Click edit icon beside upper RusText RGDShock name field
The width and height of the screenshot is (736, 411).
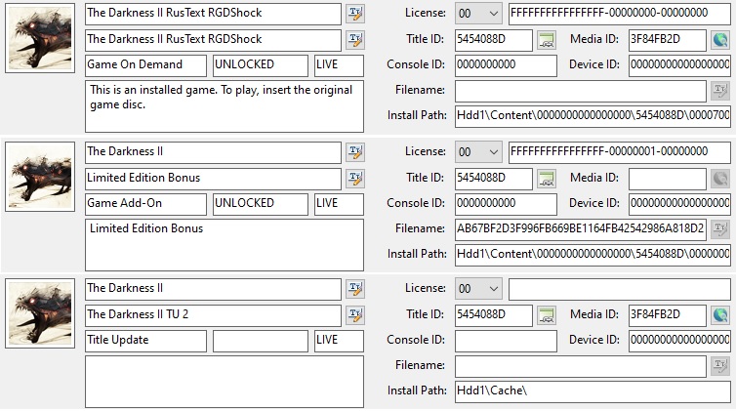point(355,14)
